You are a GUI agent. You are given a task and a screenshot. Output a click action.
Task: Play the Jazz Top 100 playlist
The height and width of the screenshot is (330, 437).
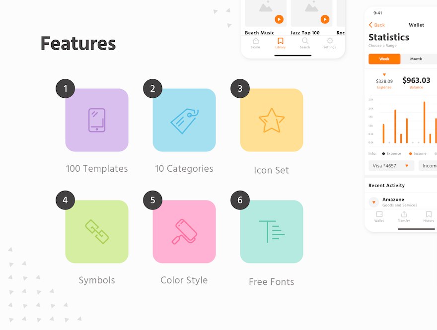325,19
